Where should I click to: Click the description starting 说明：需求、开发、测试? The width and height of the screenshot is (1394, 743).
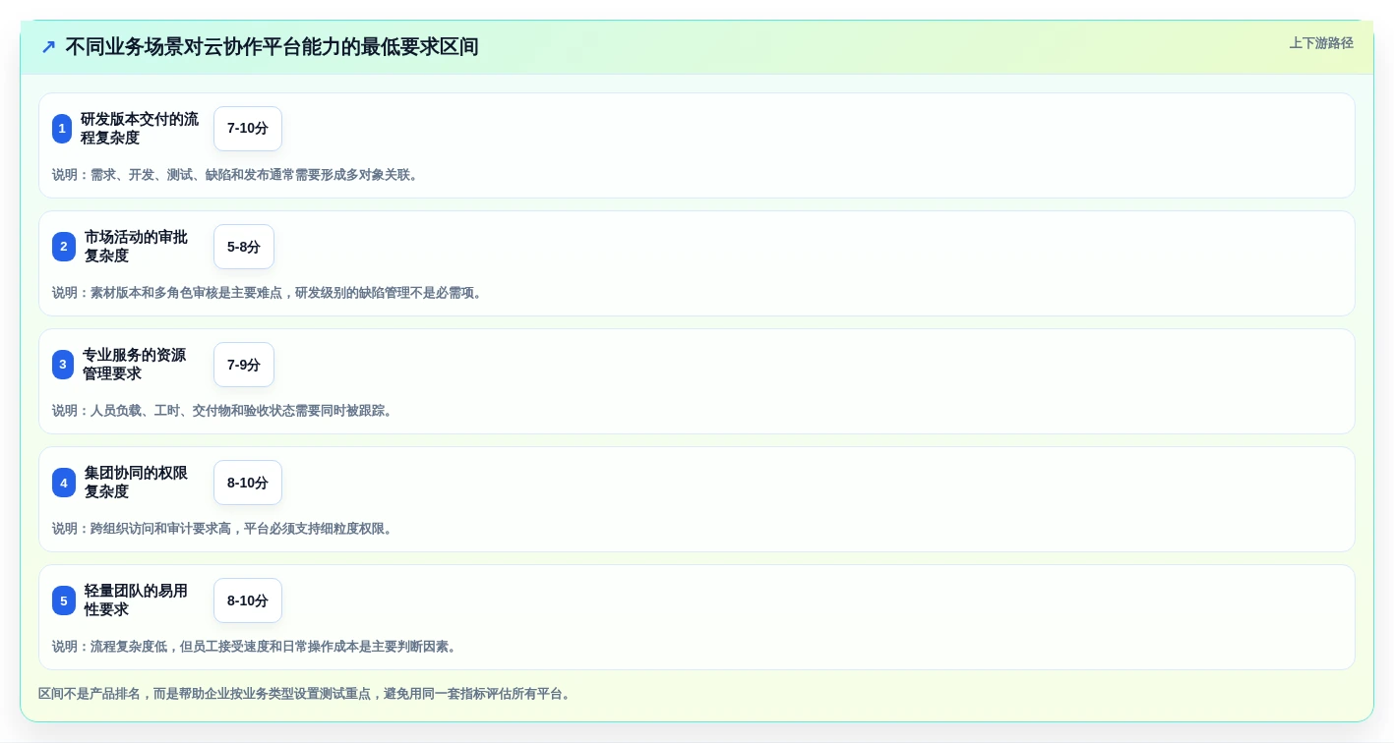click(x=237, y=175)
